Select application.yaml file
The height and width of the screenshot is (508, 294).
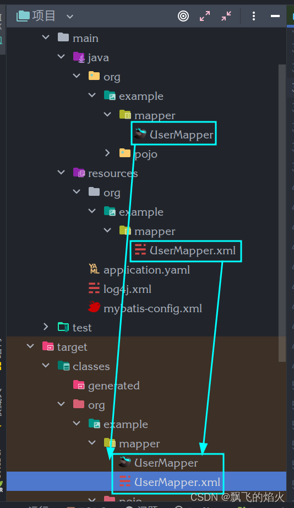pyautogui.click(x=146, y=270)
